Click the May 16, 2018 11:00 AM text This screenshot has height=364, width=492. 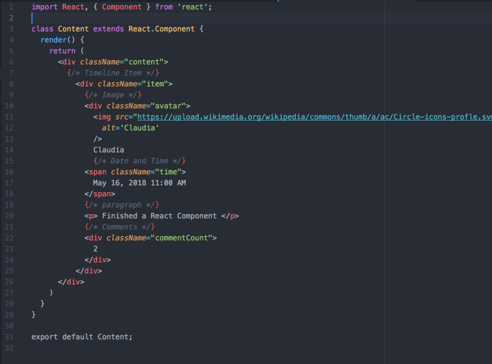click(x=139, y=183)
